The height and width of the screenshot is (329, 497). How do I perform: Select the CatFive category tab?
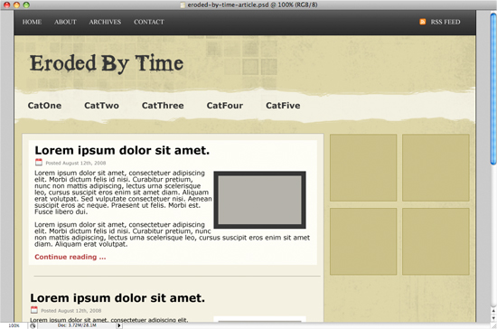pyautogui.click(x=283, y=106)
